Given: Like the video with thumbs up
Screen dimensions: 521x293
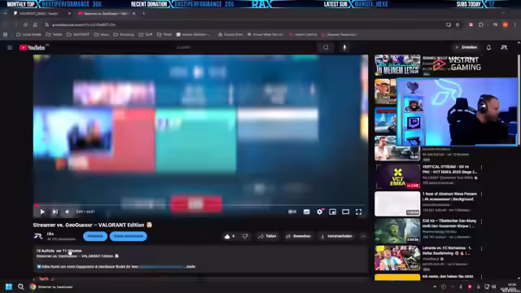Looking at the screenshot, I should (230, 236).
